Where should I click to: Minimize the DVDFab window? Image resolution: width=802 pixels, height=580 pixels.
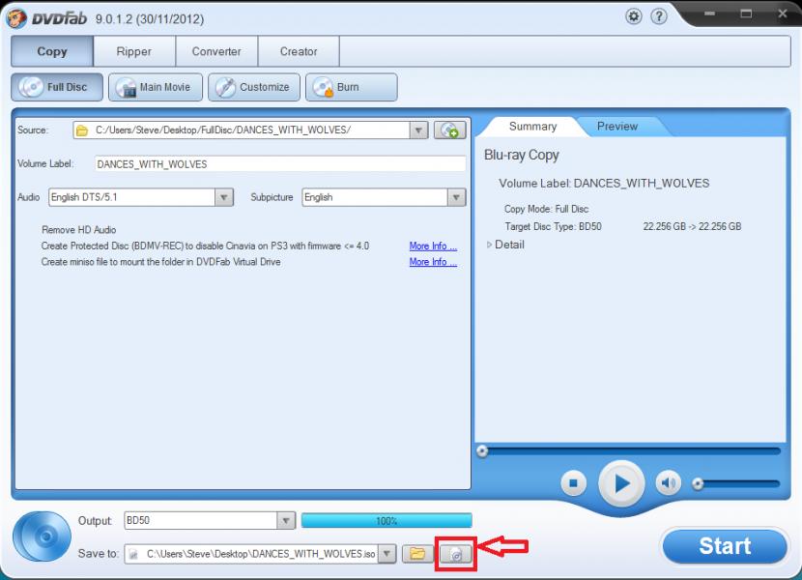tap(709, 14)
